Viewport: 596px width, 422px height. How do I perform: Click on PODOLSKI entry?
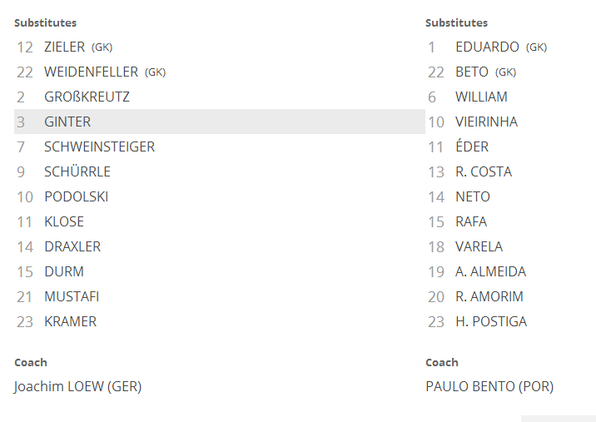click(76, 197)
